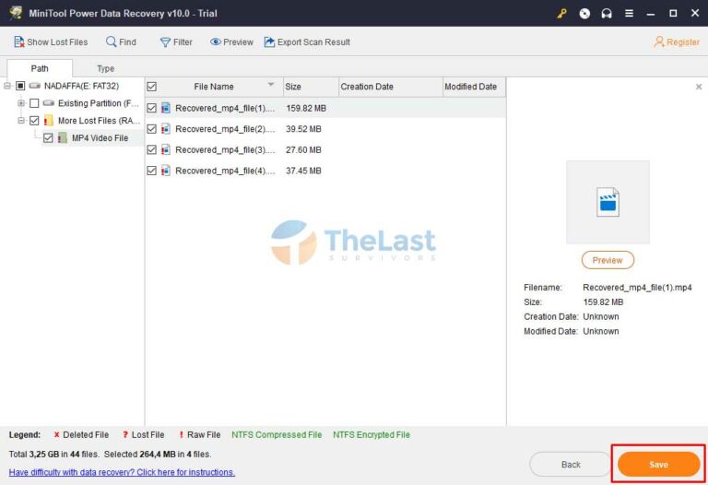The image size is (708, 485).
Task: Toggle checkbox for Recovered_mp4_file(3)
Action: [152, 149]
